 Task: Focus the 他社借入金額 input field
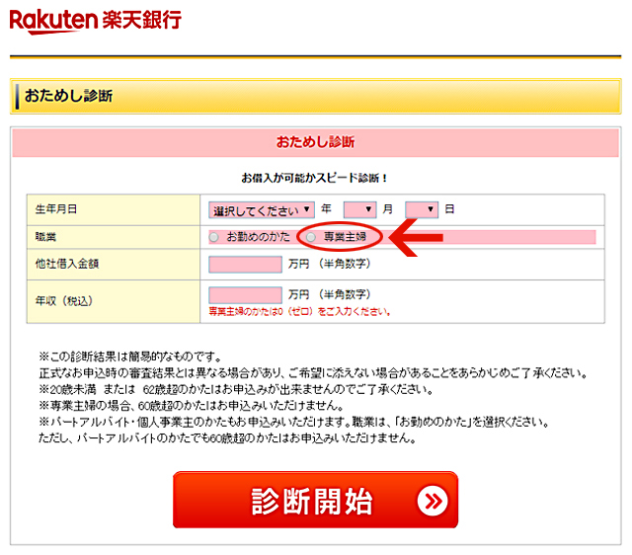point(245,265)
